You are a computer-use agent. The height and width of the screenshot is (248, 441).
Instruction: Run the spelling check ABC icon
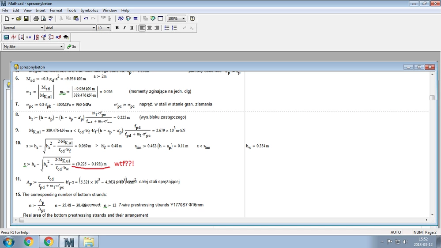tap(51, 19)
